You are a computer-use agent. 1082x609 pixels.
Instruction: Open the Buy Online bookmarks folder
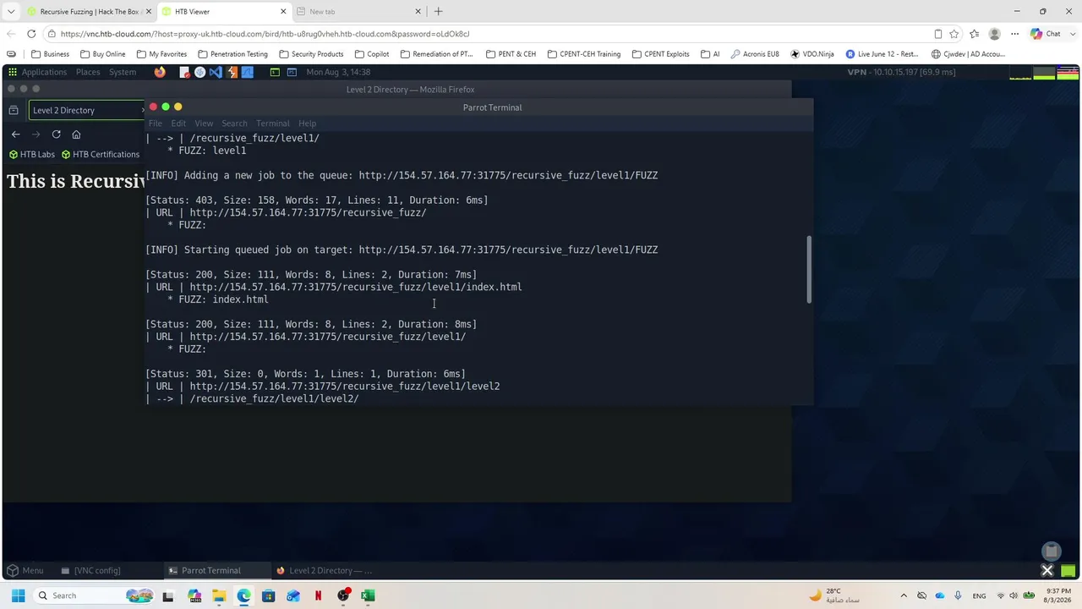coord(102,54)
